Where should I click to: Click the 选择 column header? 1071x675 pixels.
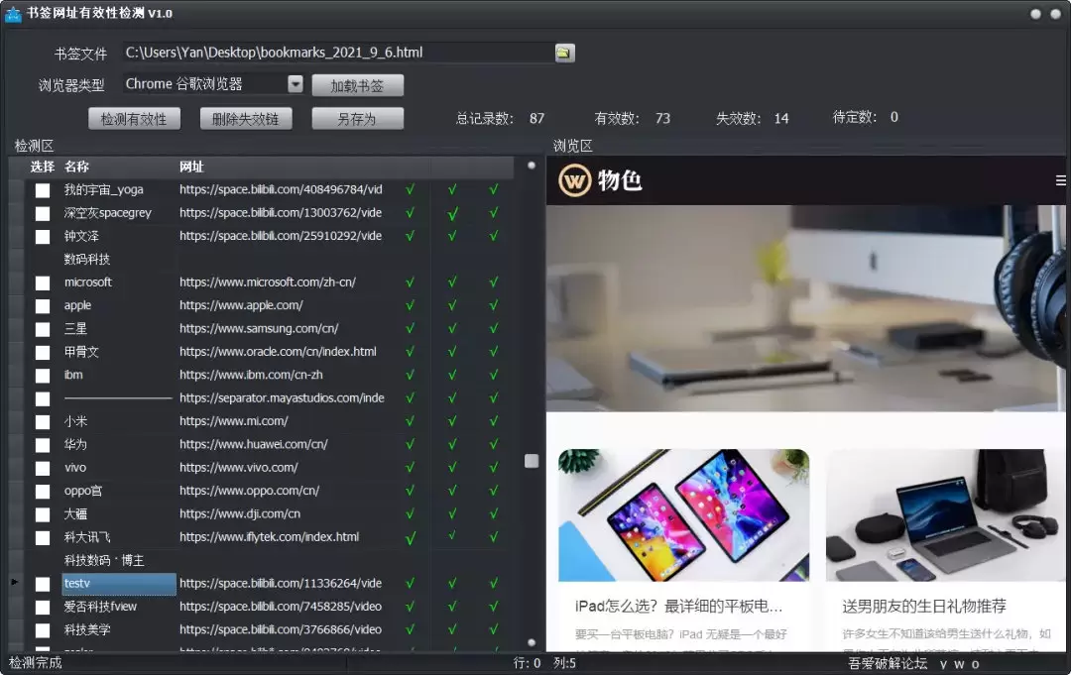point(43,167)
